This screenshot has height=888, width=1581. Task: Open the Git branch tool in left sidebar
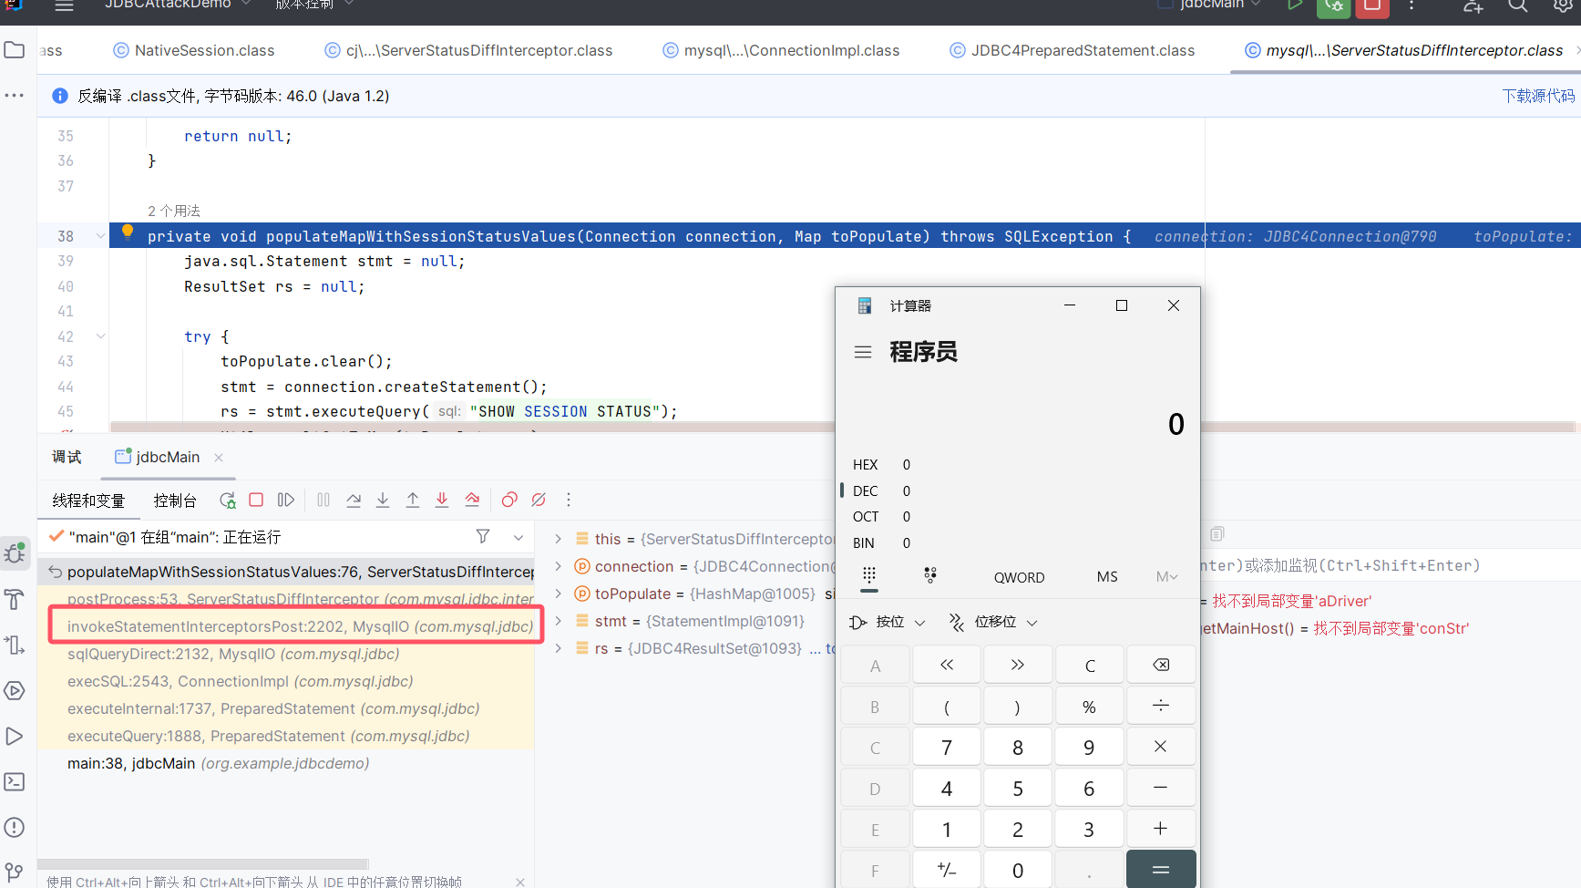pyautogui.click(x=15, y=873)
